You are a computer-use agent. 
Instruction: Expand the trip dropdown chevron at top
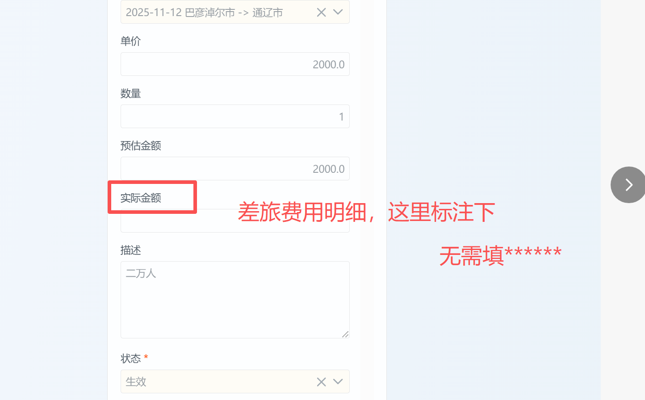click(338, 12)
